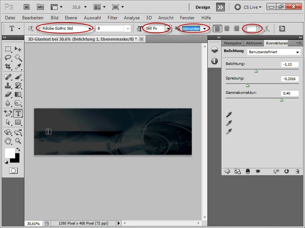Reset default foreground and background colors
305x228 pixels.
(6, 162)
